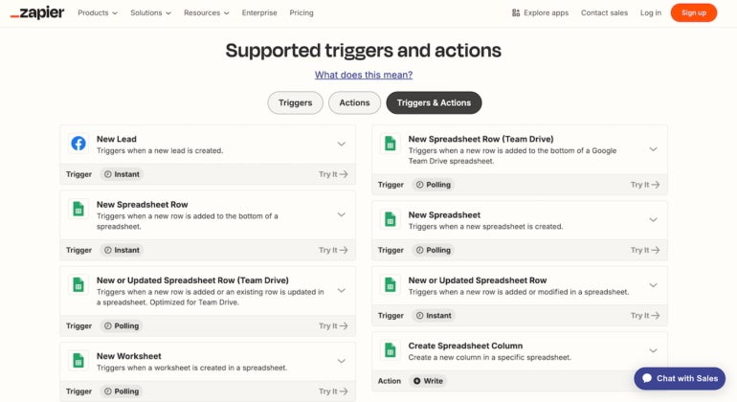
Task: Expand the Create Spreadsheet Column action
Action: 654,350
